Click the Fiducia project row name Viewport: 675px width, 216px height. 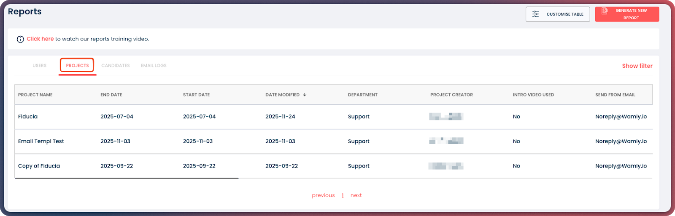[28, 117]
